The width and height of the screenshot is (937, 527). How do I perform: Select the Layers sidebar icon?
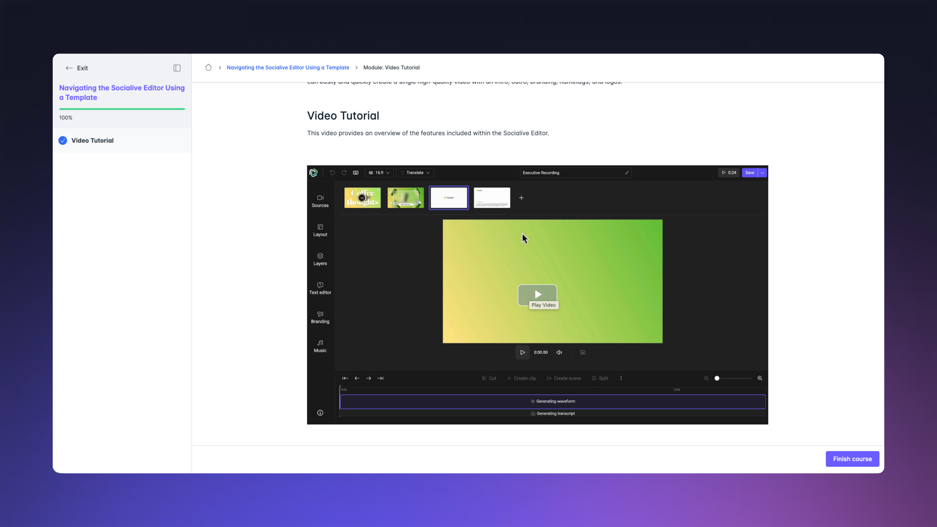(x=320, y=259)
